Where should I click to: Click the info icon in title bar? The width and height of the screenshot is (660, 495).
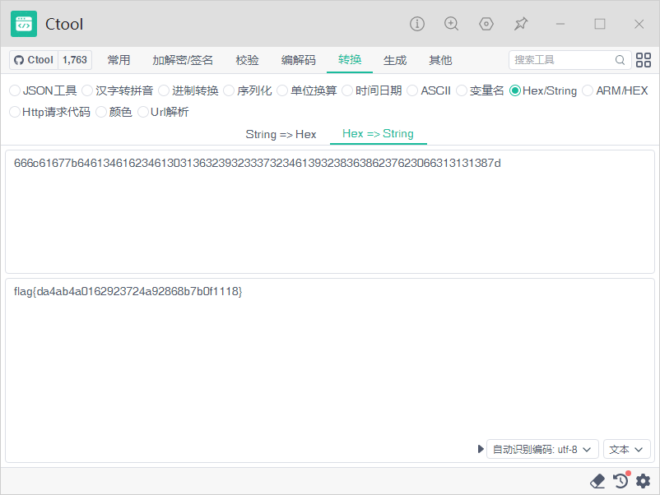pos(417,24)
